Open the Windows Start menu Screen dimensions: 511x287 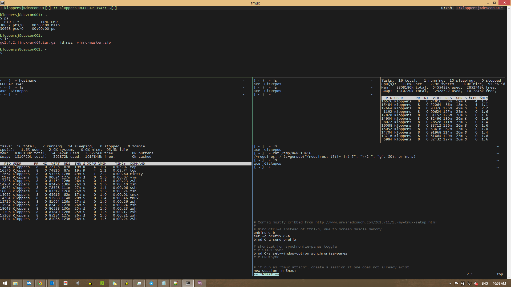[x=5, y=283]
